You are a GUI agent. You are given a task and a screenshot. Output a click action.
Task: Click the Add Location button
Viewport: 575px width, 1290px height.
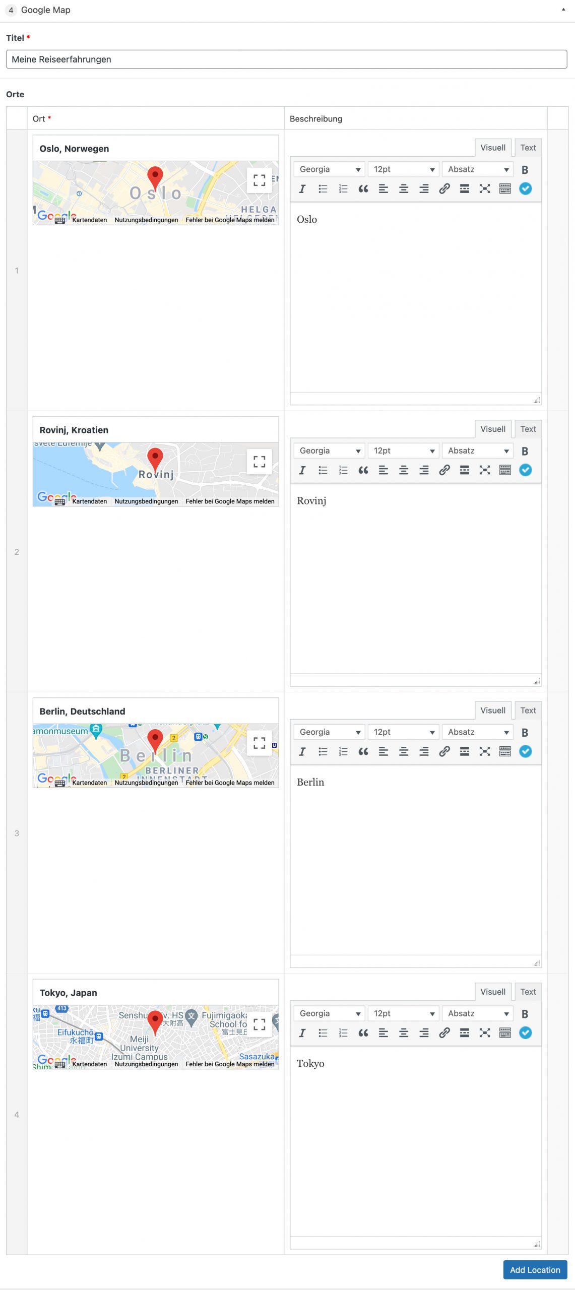click(x=534, y=1269)
